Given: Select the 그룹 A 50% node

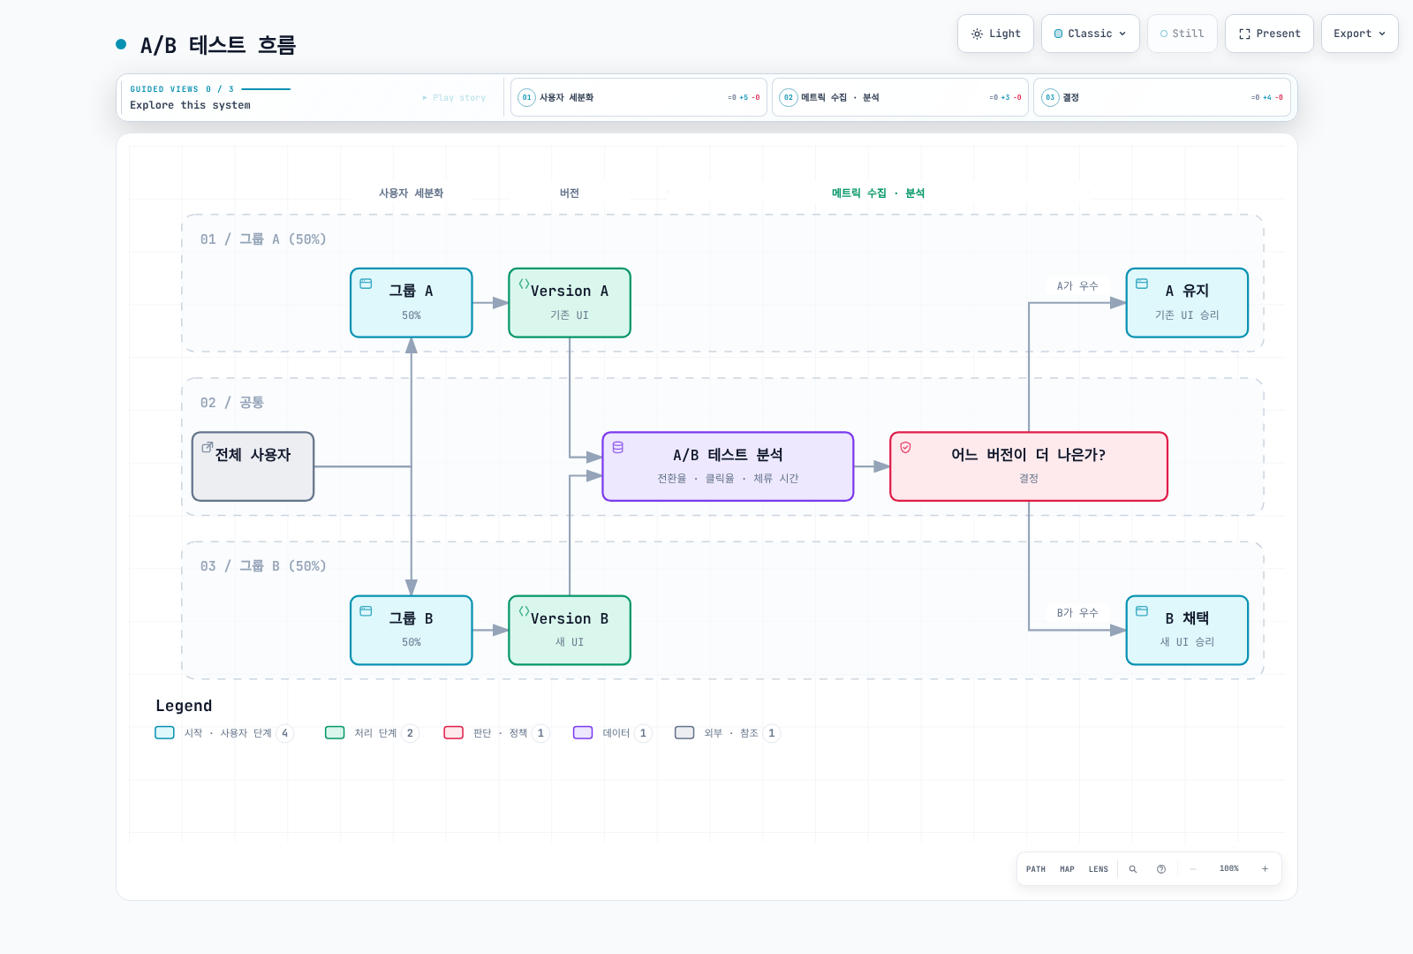Looking at the screenshot, I should click(x=412, y=303).
